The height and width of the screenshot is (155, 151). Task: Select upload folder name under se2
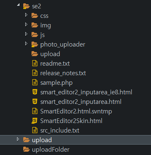pyautogui.click(x=50, y=54)
